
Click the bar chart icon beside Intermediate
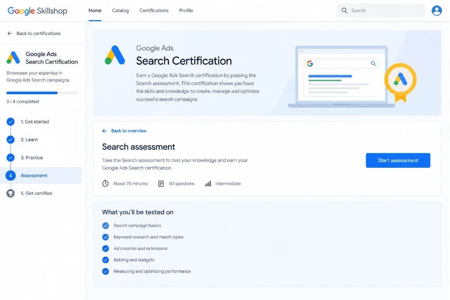click(x=208, y=184)
